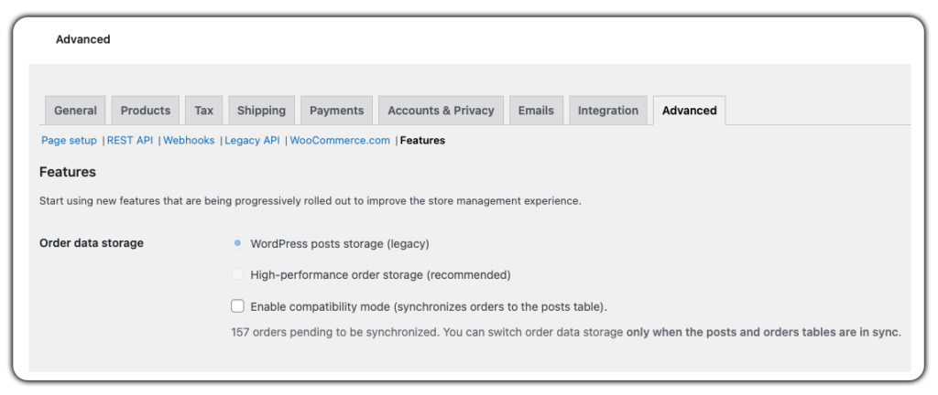The height and width of the screenshot is (395, 938).
Task: Open the WooCommerce.com sub-section link
Action: (340, 141)
